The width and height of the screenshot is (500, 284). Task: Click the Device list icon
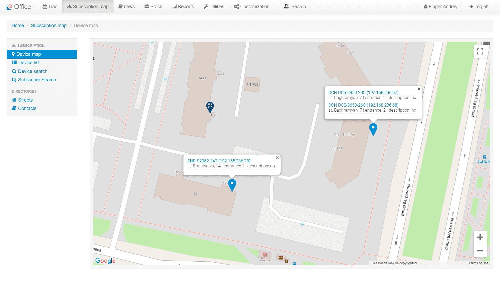click(x=14, y=63)
